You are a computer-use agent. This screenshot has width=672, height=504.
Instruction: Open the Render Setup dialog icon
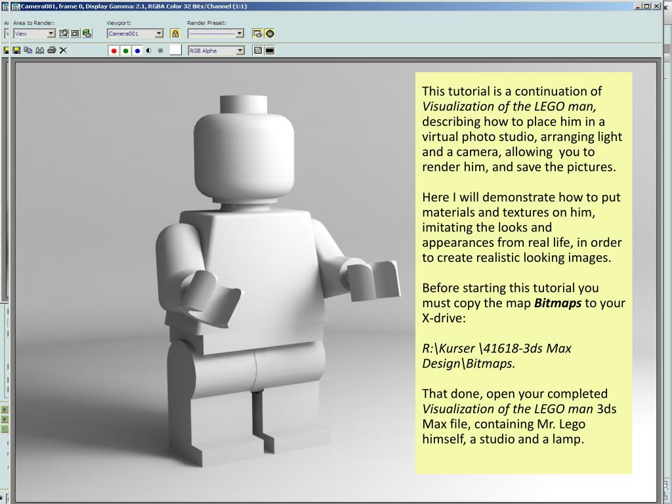[x=257, y=33]
